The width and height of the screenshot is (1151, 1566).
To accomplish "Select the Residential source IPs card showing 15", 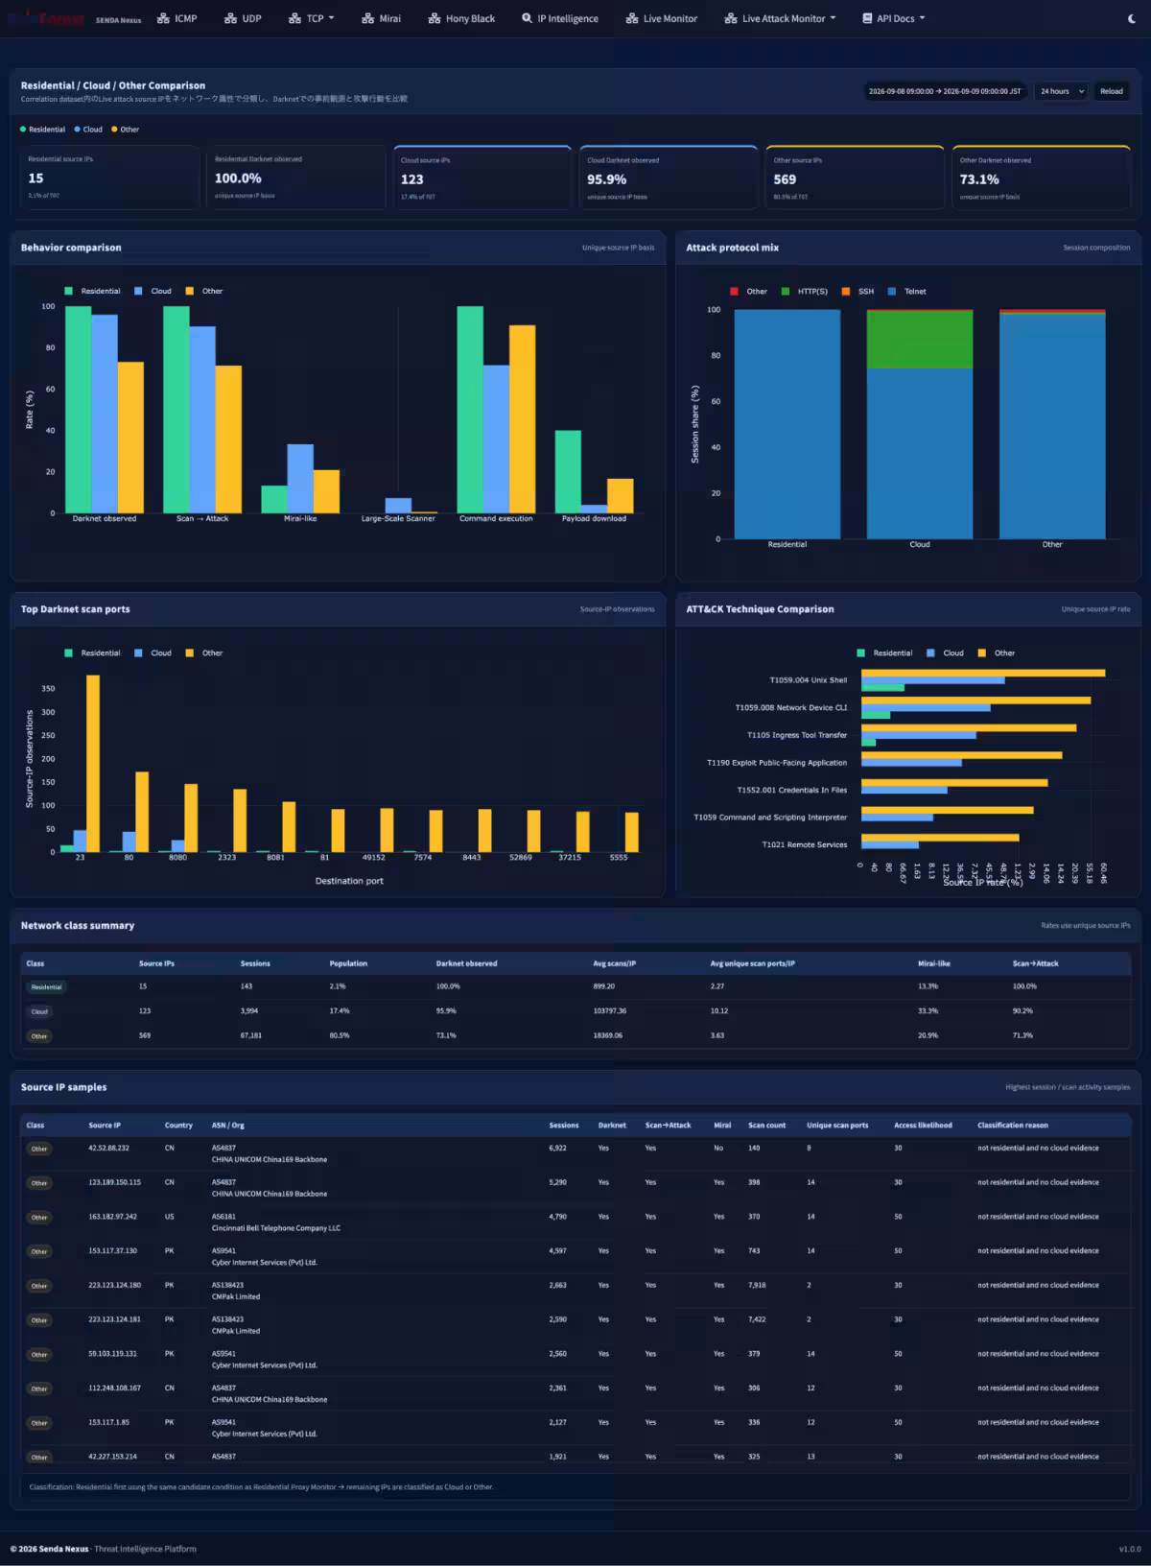I will pyautogui.click(x=109, y=178).
